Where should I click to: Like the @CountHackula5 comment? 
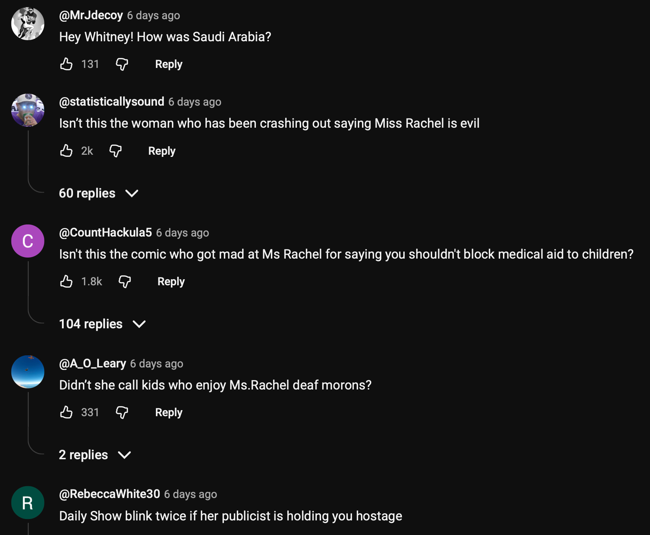click(x=66, y=281)
